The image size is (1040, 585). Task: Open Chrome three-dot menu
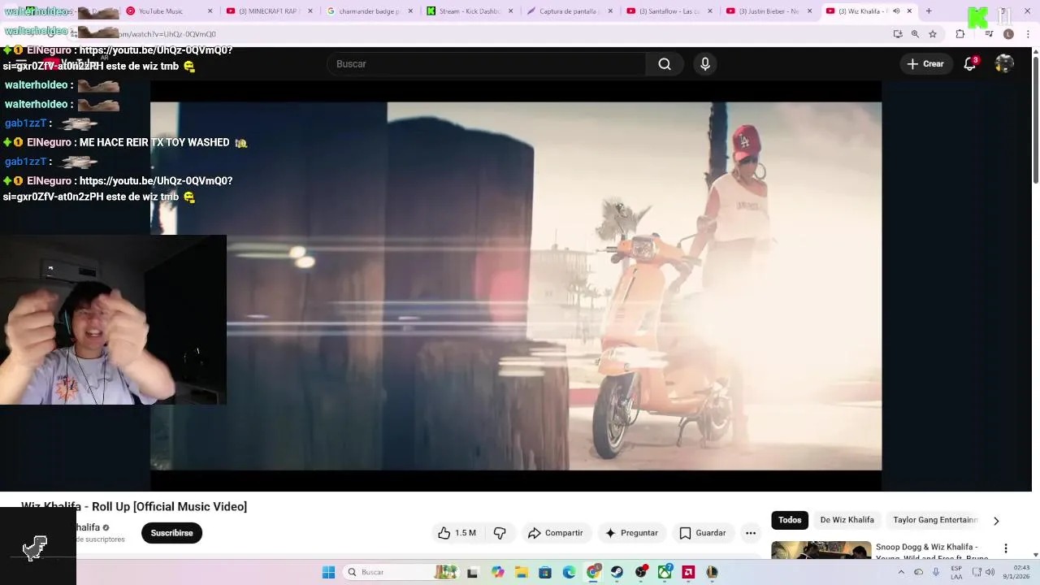(1029, 34)
